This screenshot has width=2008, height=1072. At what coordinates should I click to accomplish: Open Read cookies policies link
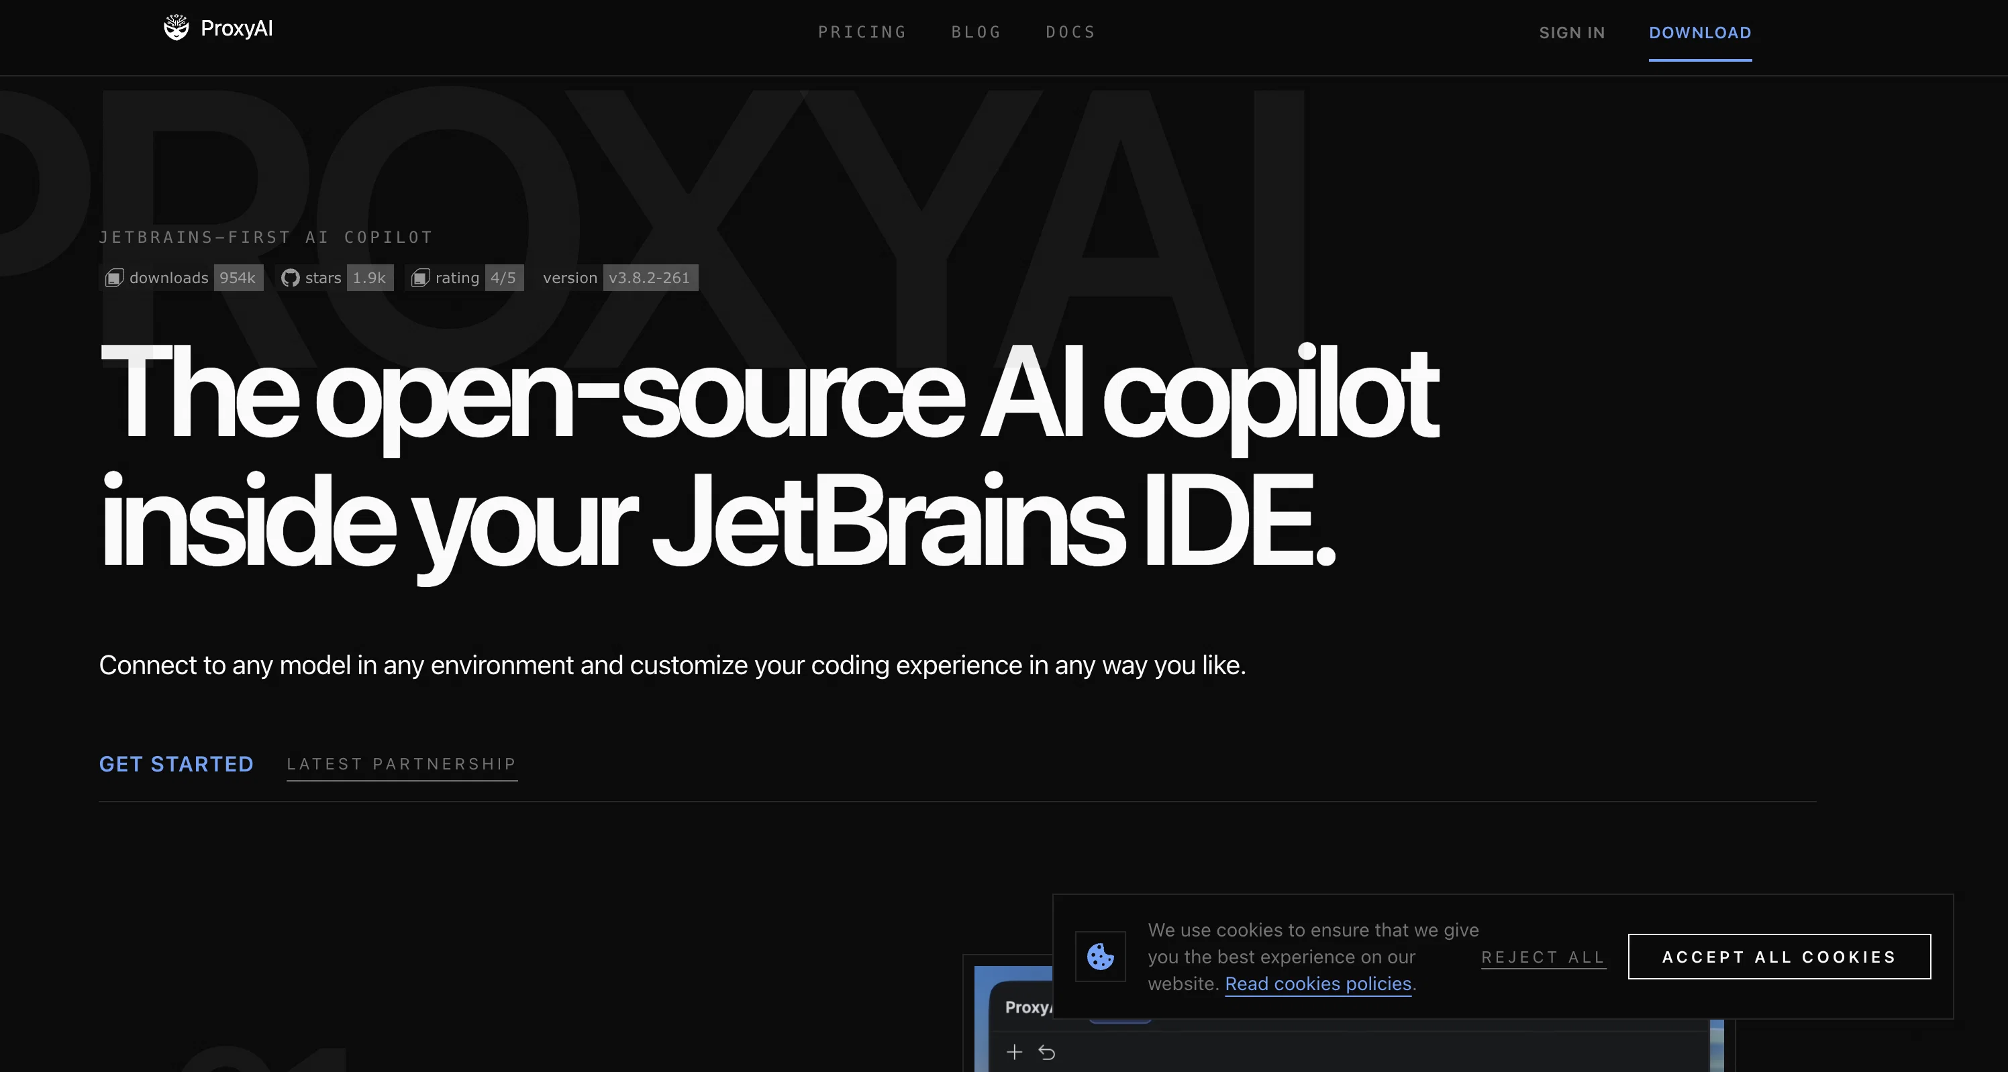pyautogui.click(x=1318, y=984)
